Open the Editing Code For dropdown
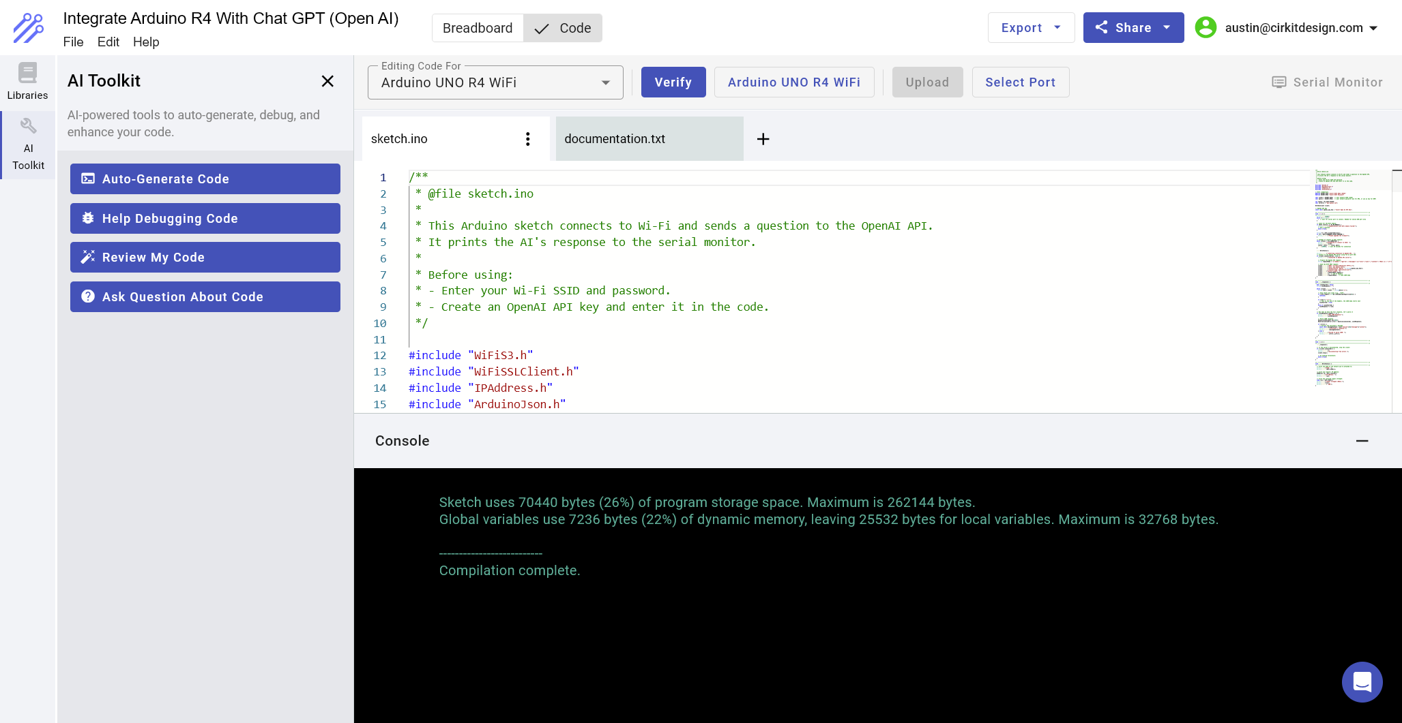Viewport: 1402px width, 723px height. 495,82
